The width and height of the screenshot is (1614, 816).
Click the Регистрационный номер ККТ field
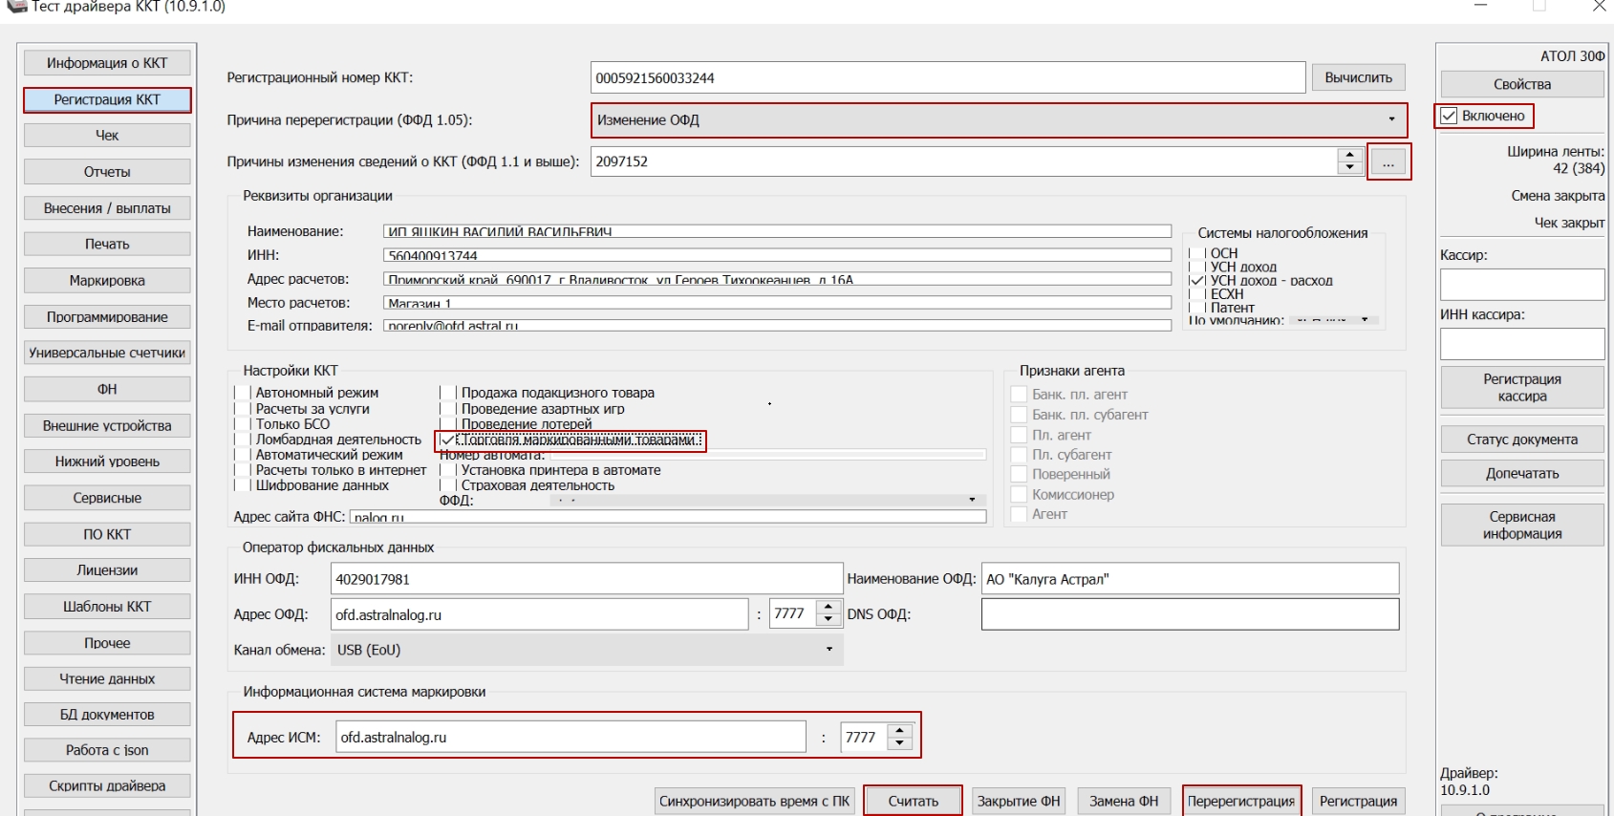click(x=948, y=78)
